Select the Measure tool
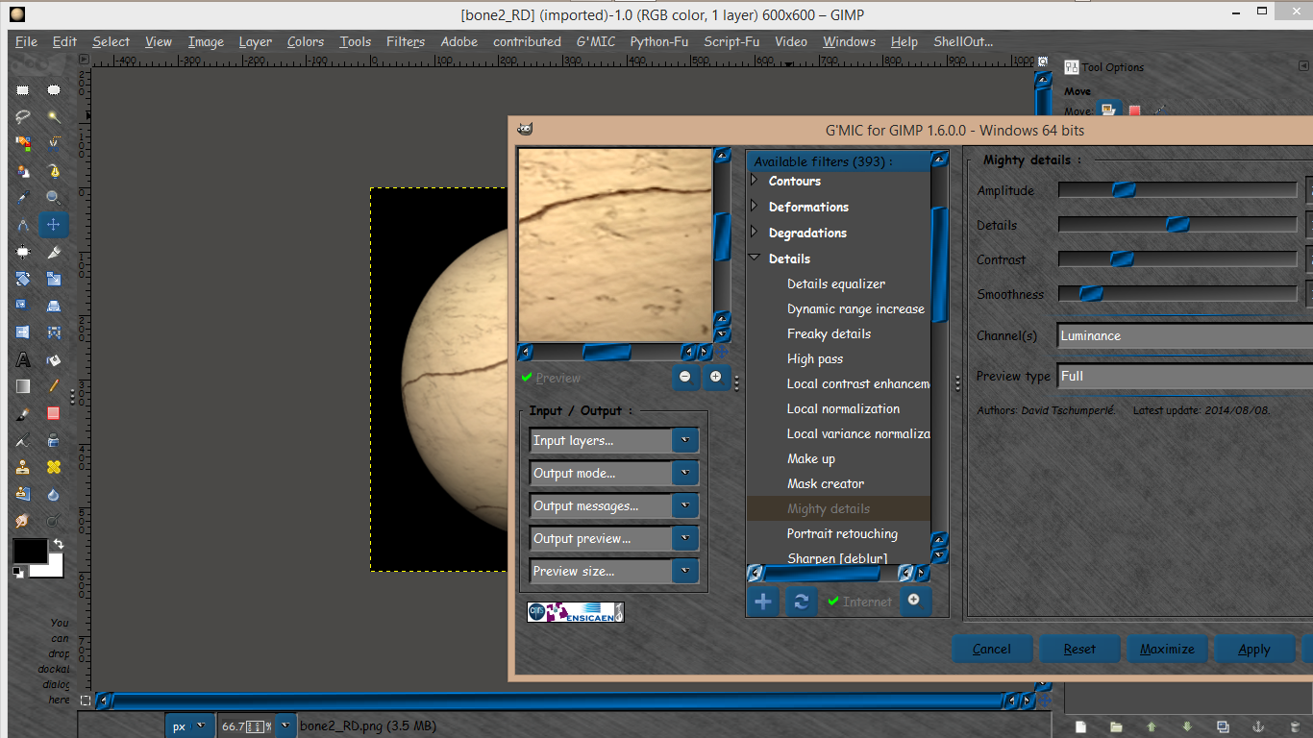The image size is (1313, 738). click(x=23, y=225)
